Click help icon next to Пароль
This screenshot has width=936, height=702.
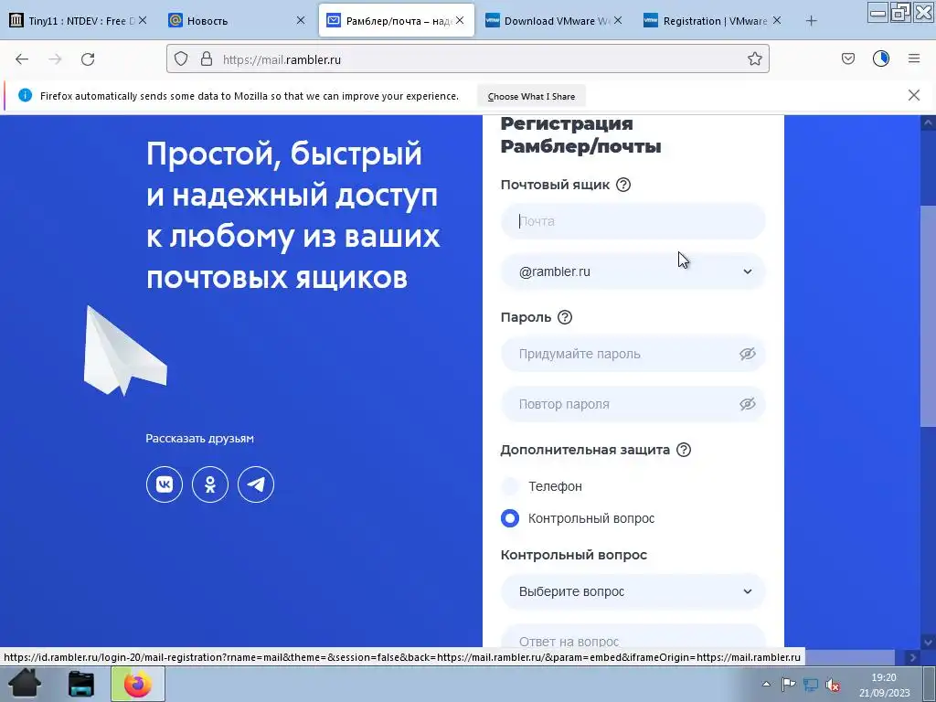[565, 317]
